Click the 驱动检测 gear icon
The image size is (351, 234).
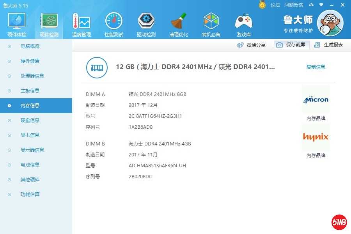pyautogui.click(x=146, y=22)
